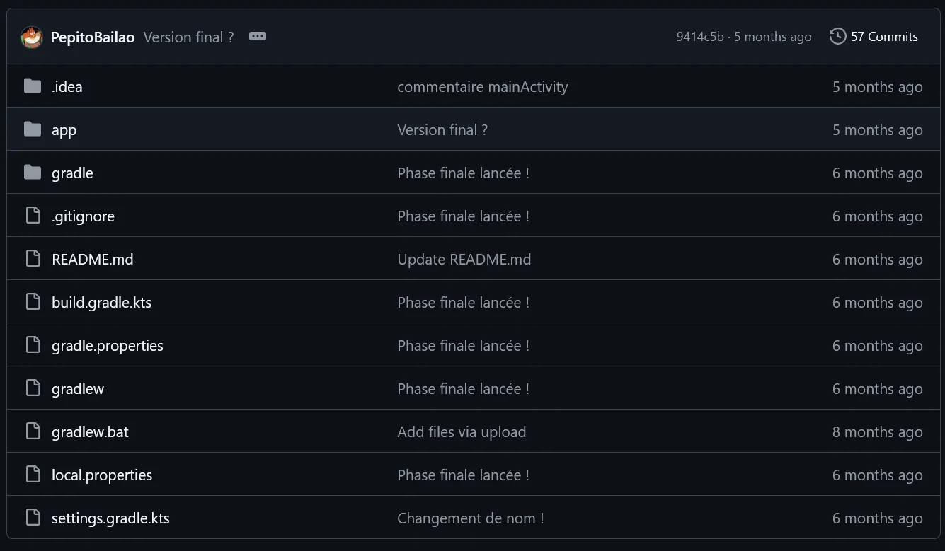945x551 pixels.
Task: Expand commit message with ellipsis button
Action: [258, 36]
